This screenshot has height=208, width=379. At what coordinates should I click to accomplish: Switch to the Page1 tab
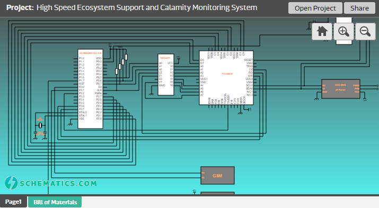point(14,202)
